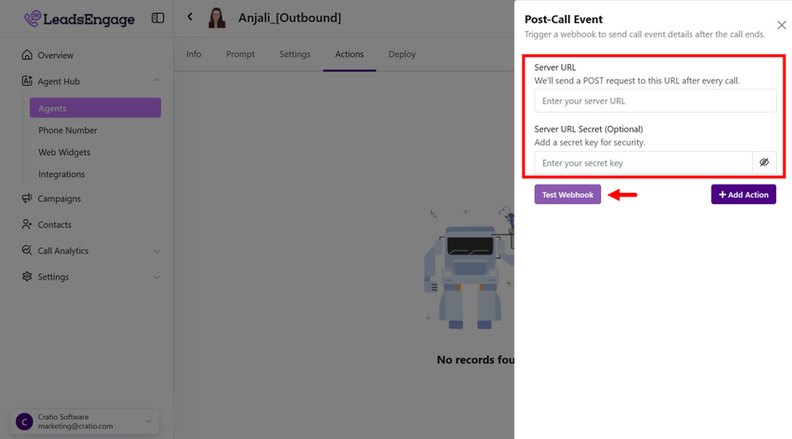Toggle secret key visibility eye icon
Screen dimensions: 792x439
[x=764, y=162]
